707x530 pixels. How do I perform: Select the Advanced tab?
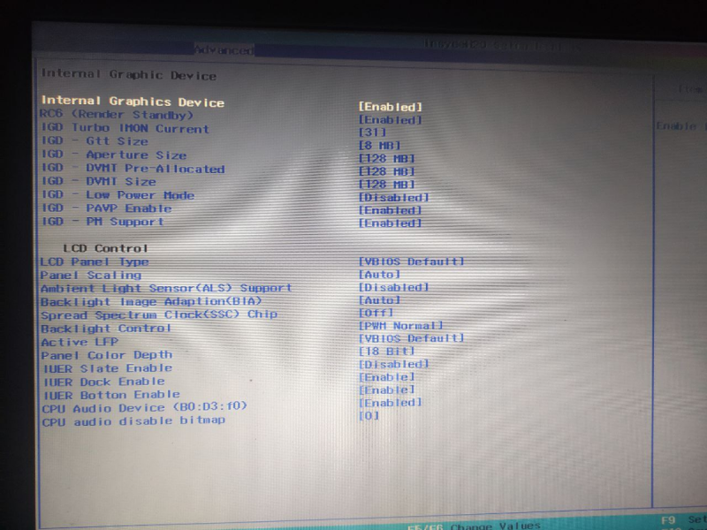(x=224, y=50)
